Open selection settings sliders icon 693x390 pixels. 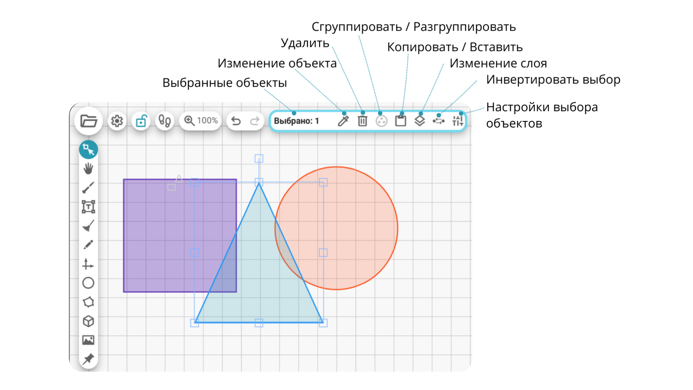pos(458,121)
